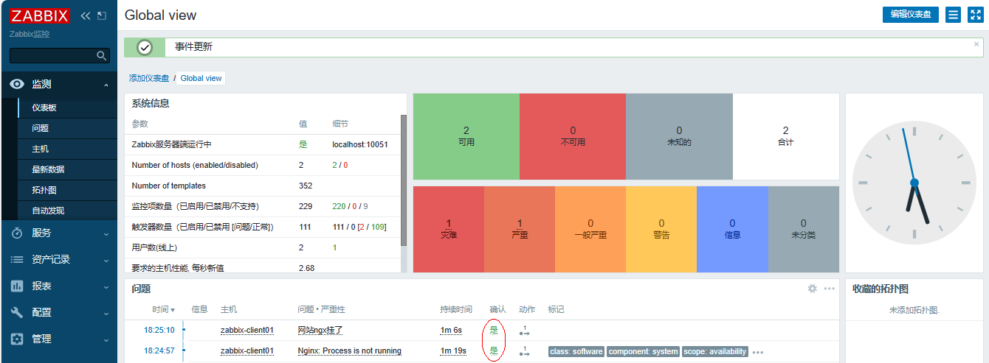
Task: Click the 编辑仪表盘 button
Action: [910, 15]
